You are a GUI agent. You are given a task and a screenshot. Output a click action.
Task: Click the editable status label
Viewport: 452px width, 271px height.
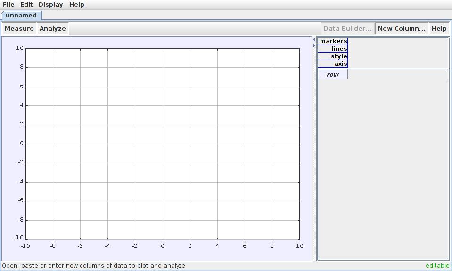(437, 266)
